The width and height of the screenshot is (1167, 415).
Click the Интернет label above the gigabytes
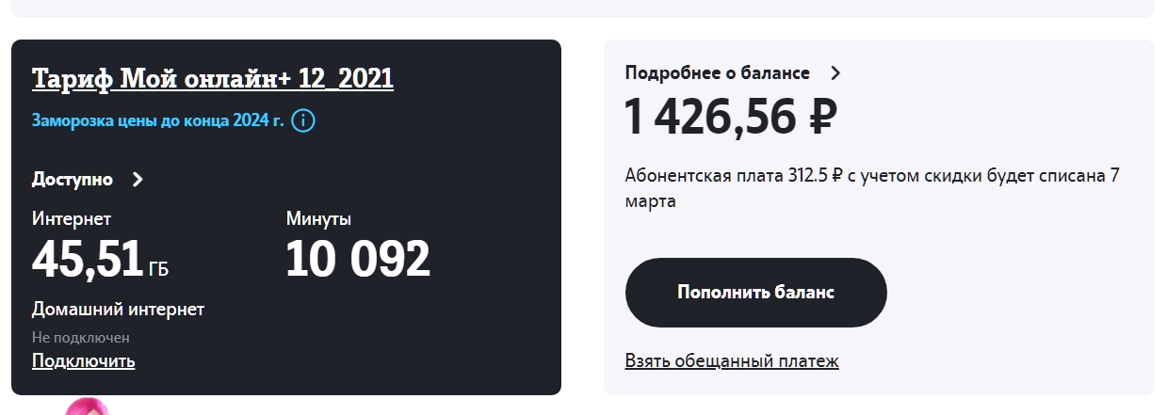coord(72,219)
